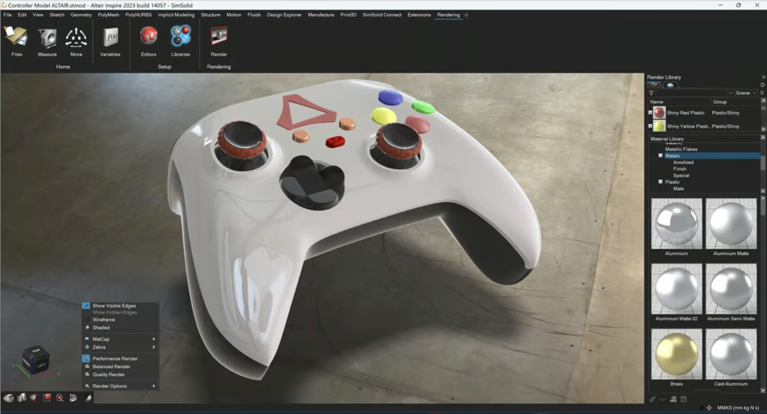Open the Render Options submenu
The image size is (767, 414).
tap(120, 386)
